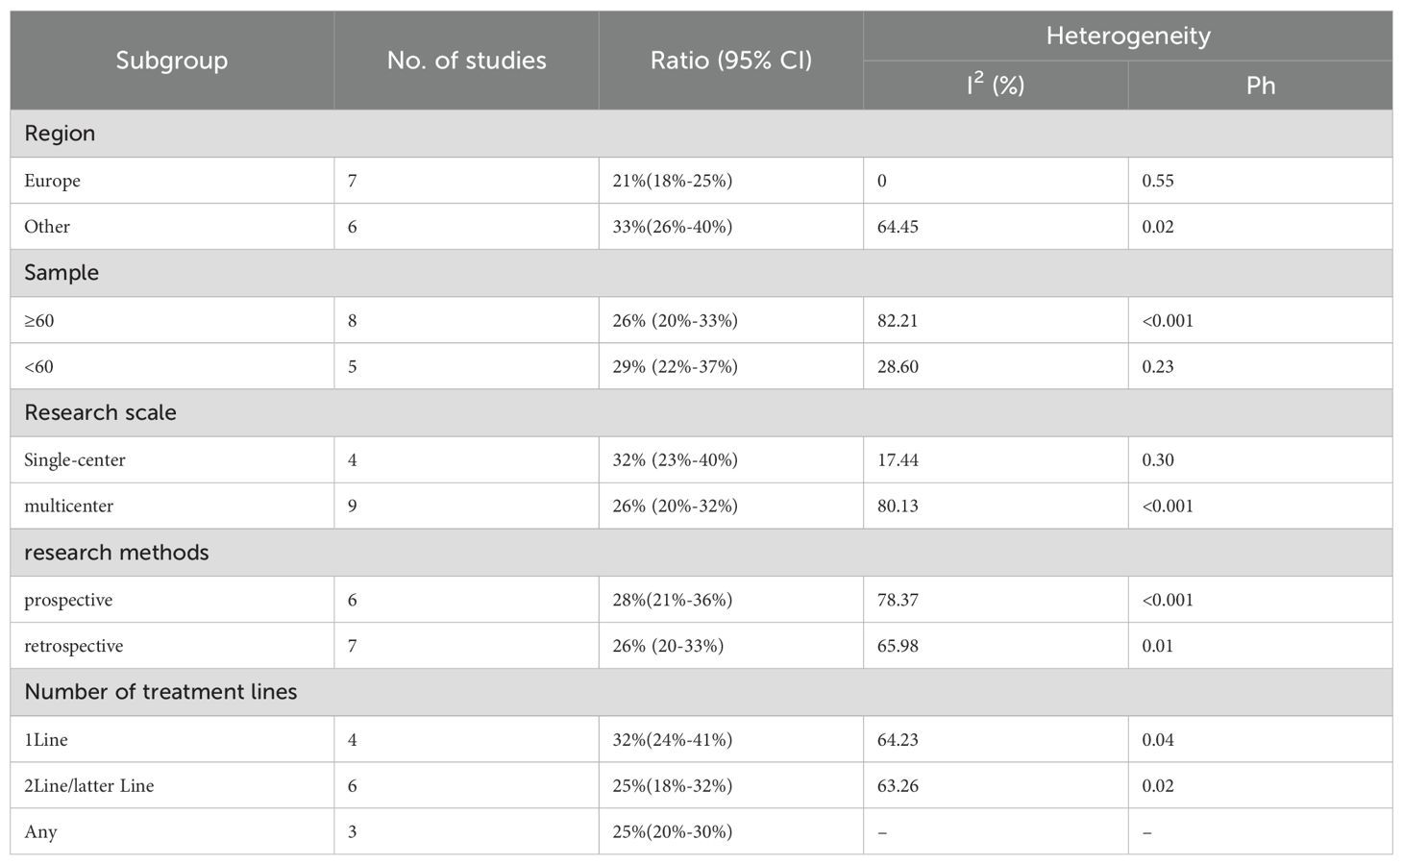Click the 2Line/latter Line cell

(x=172, y=785)
